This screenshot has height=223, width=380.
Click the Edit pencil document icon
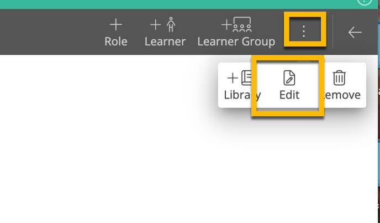pyautogui.click(x=289, y=77)
